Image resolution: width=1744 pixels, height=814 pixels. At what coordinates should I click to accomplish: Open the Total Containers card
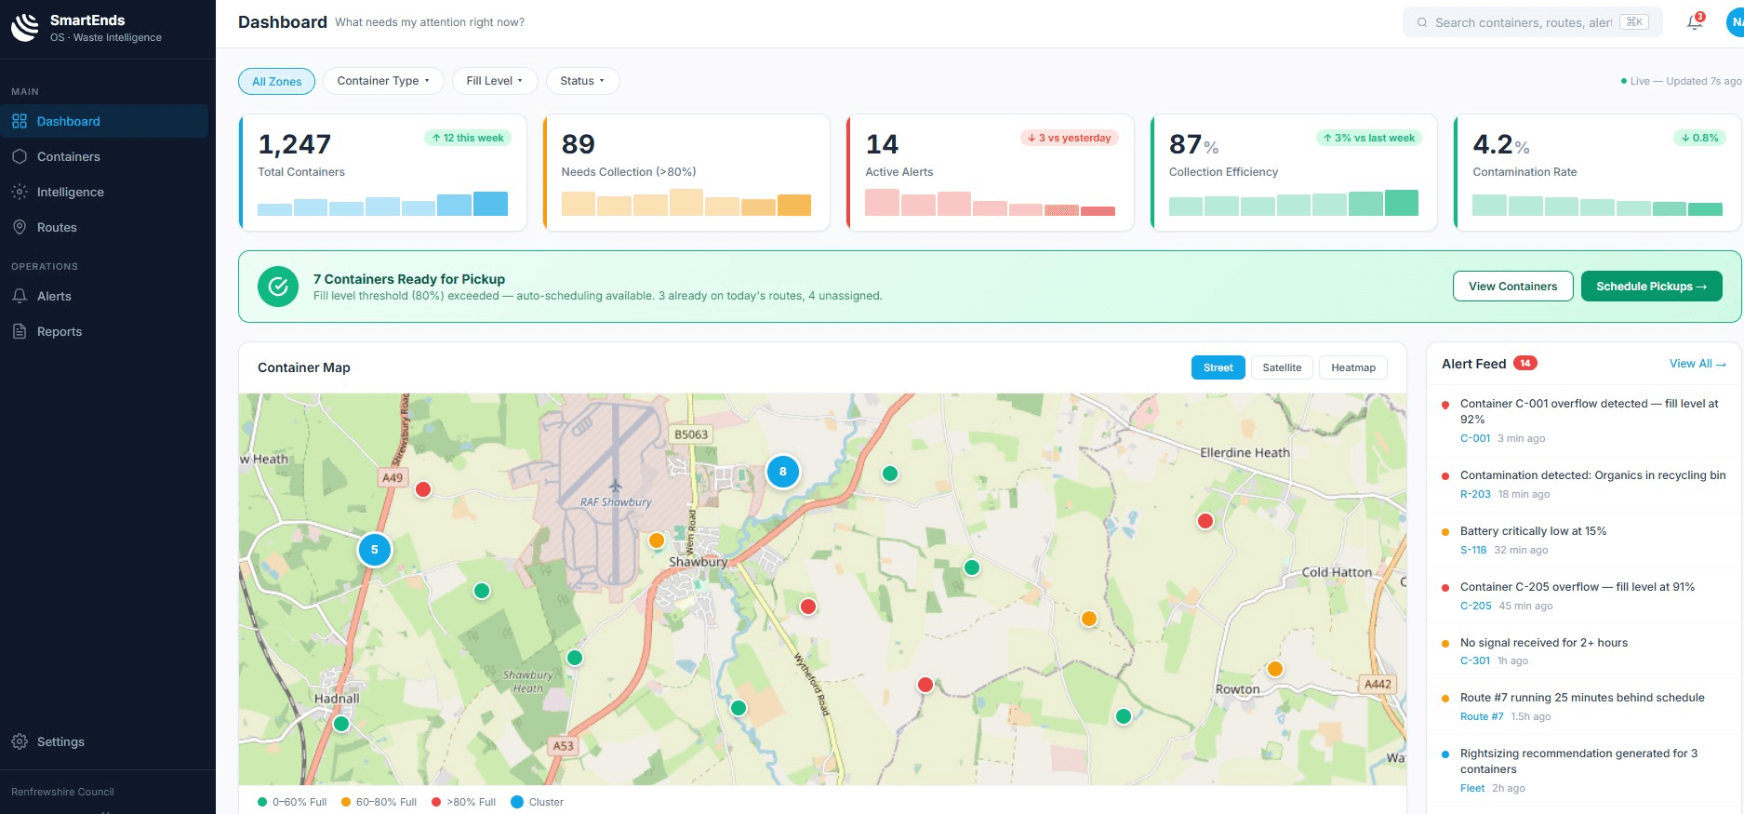[382, 172]
